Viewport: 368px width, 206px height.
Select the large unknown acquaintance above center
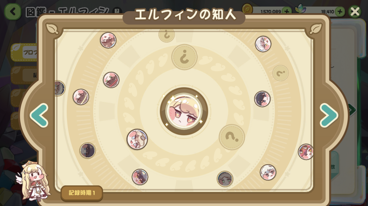coord(185,57)
